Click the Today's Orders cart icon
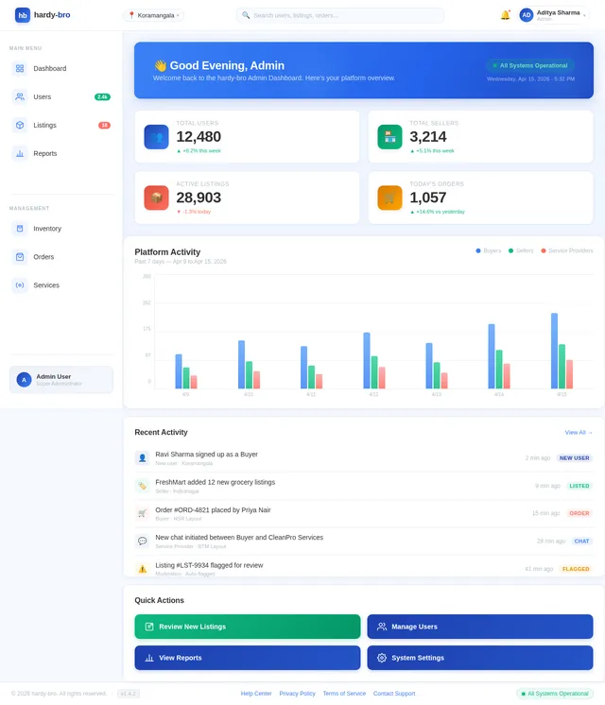Viewport: 605px width, 705px height. point(390,198)
